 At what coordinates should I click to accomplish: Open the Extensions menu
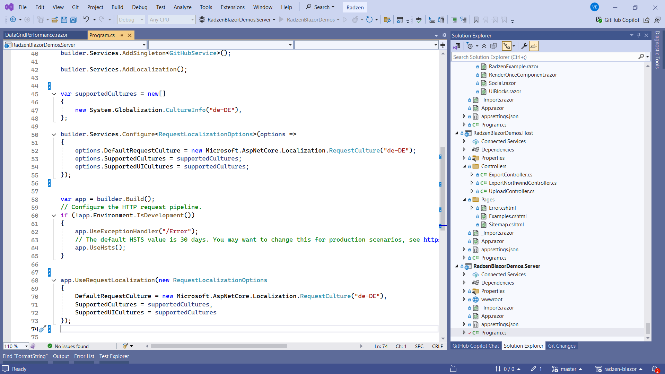[x=233, y=7]
